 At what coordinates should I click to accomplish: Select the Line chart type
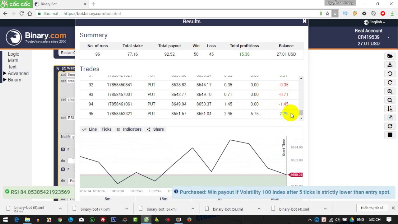(x=90, y=129)
